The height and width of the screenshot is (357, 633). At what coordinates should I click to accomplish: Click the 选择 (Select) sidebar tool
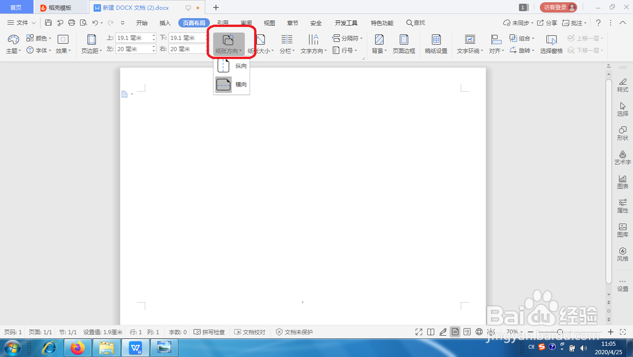pyautogui.click(x=623, y=109)
